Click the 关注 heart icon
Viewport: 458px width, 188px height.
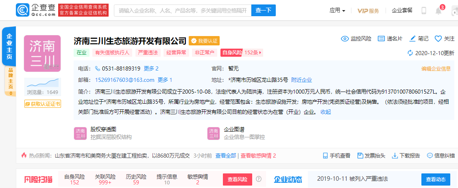[x=438, y=39]
